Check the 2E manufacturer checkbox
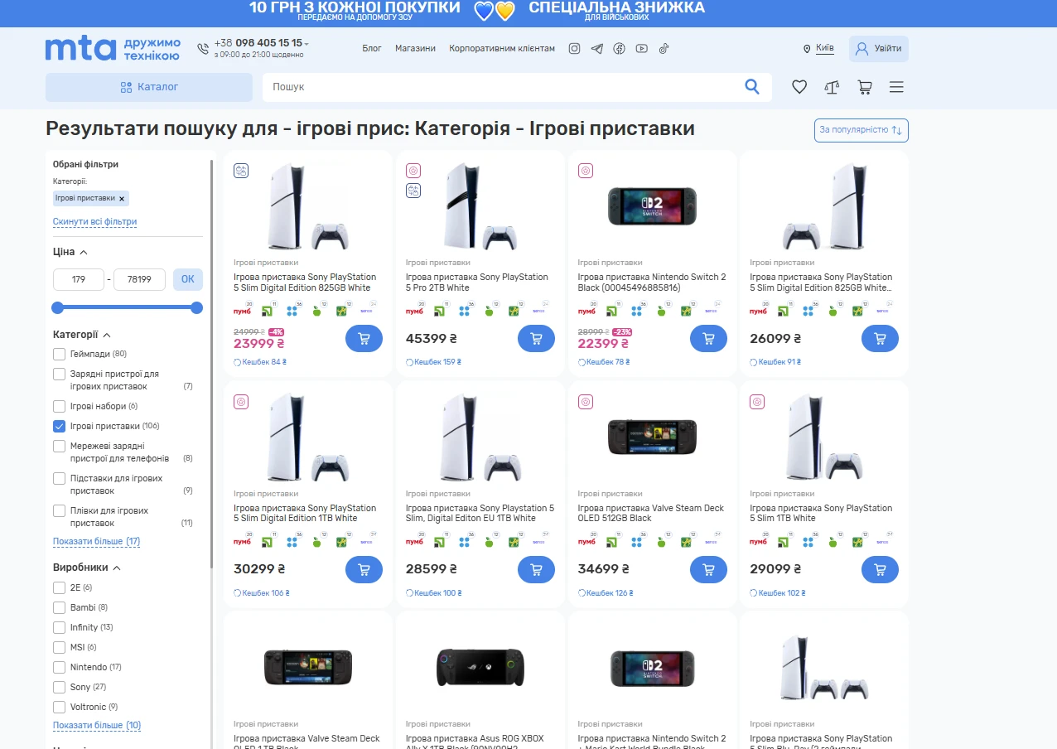The width and height of the screenshot is (1057, 749). pyautogui.click(x=59, y=587)
